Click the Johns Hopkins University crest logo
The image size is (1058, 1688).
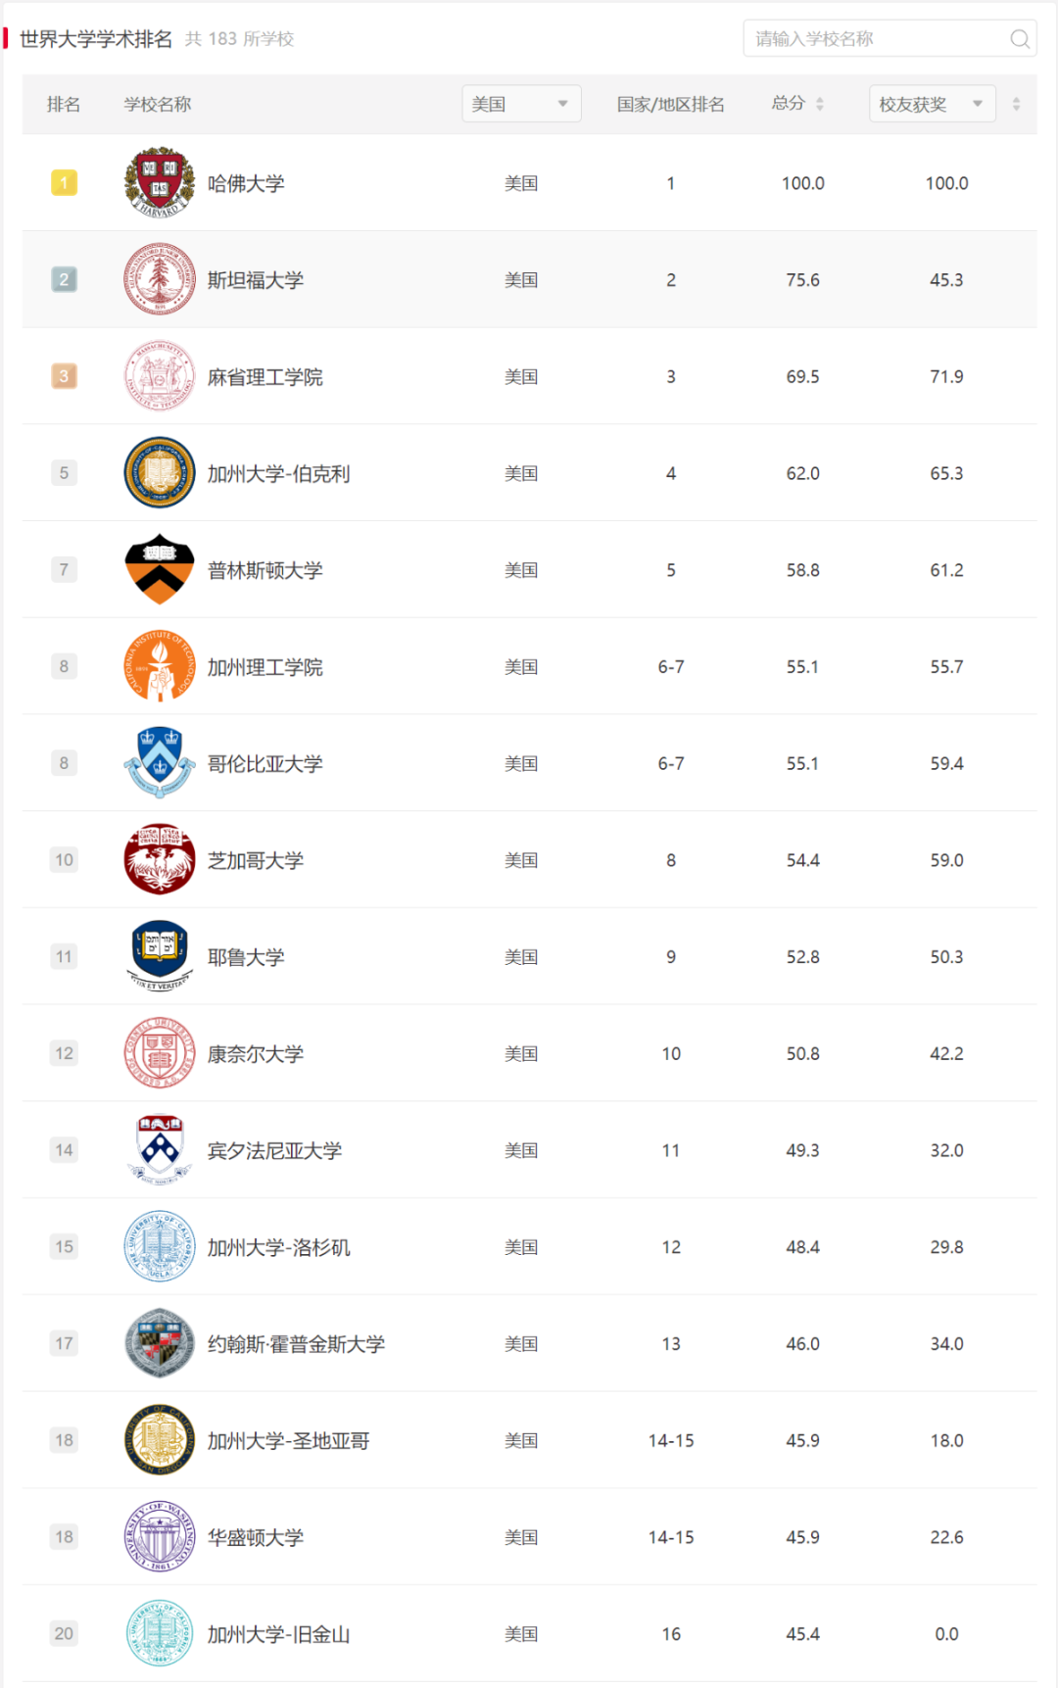point(160,1343)
